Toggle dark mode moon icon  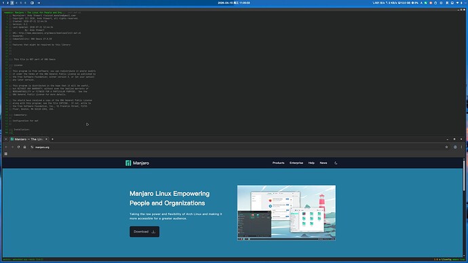(336, 163)
